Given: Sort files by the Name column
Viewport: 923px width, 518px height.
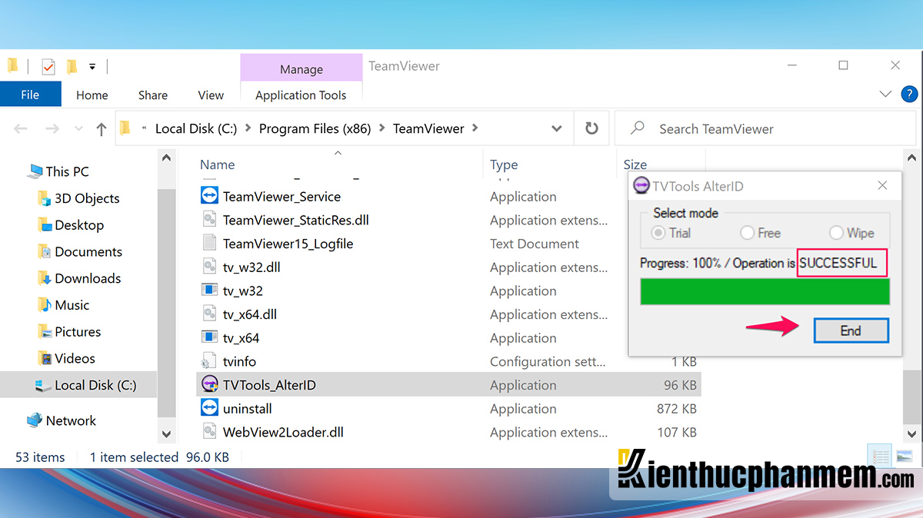Looking at the screenshot, I should tap(218, 164).
